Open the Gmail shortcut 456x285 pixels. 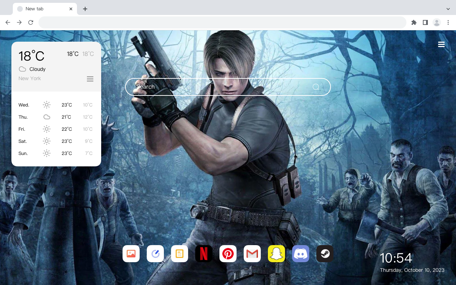tap(252, 254)
